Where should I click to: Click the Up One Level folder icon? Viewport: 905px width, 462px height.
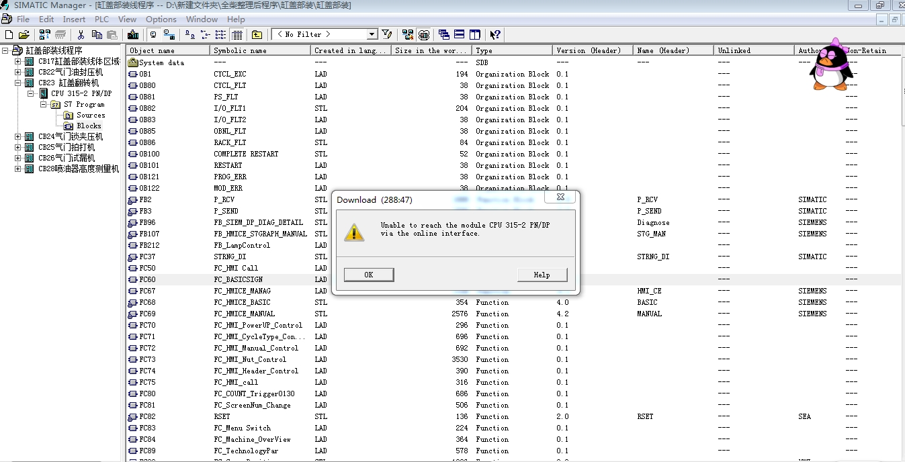(x=257, y=34)
